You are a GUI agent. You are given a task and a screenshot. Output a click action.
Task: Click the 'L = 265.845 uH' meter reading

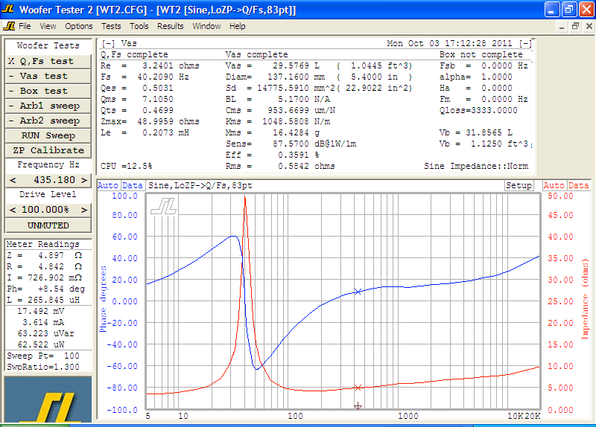click(x=43, y=300)
